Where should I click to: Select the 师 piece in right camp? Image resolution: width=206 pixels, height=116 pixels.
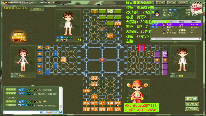[x=165, y=60]
